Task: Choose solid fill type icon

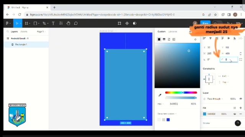Action: click(x=159, y=39)
